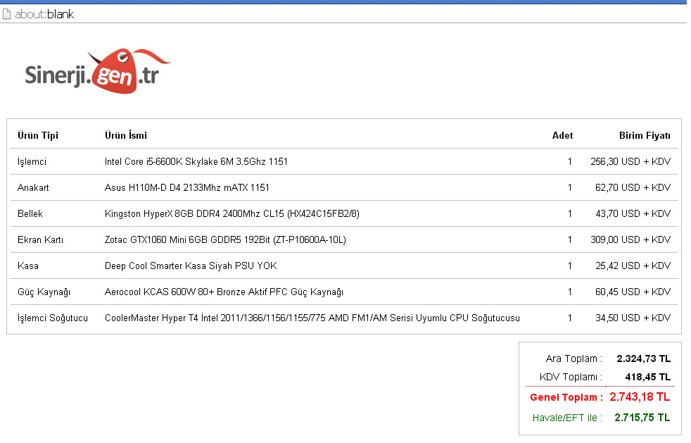Click the 34,50 USD + KDV price
The width and height of the screenshot is (691, 443).
(x=633, y=318)
